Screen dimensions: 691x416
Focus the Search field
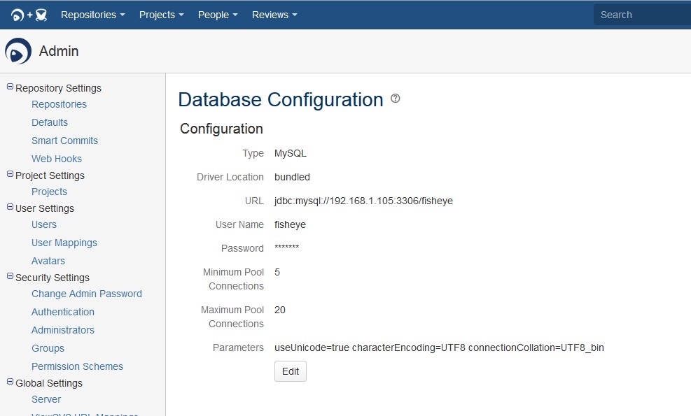click(642, 15)
